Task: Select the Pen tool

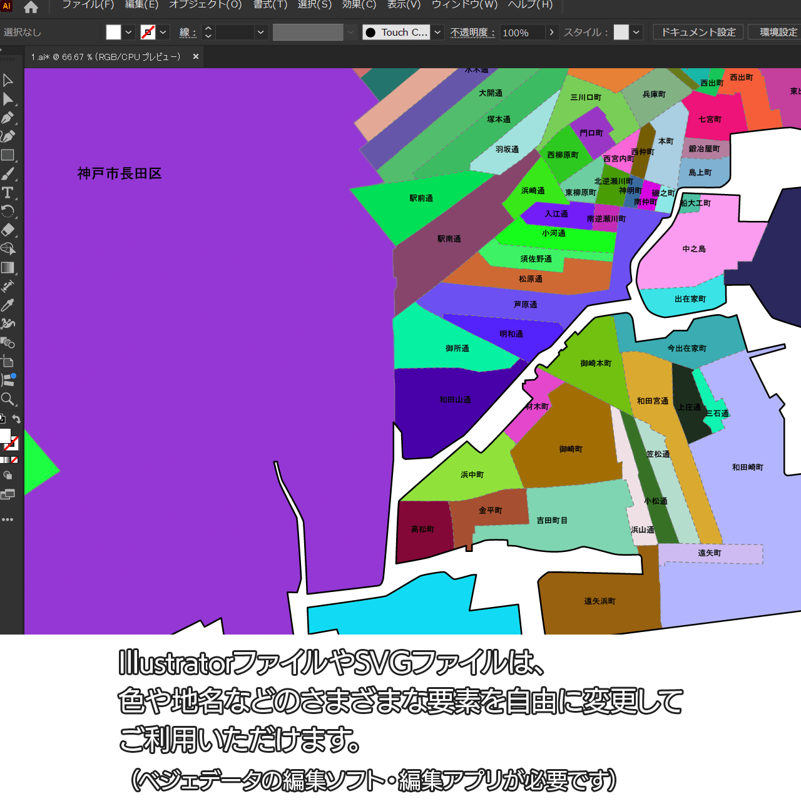Action: point(8,118)
